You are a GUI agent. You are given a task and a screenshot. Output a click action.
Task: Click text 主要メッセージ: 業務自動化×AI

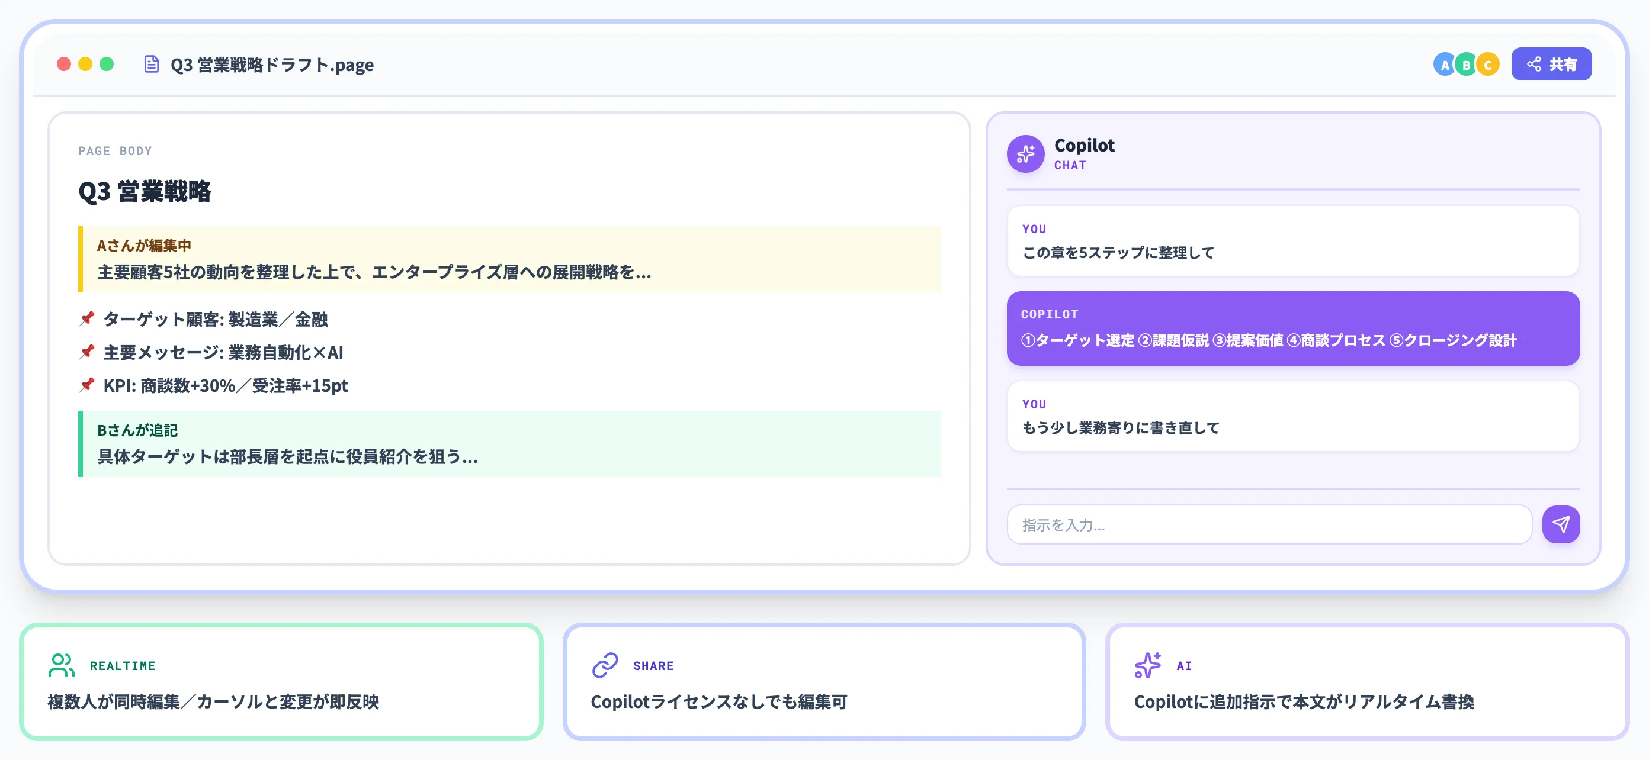(x=223, y=353)
